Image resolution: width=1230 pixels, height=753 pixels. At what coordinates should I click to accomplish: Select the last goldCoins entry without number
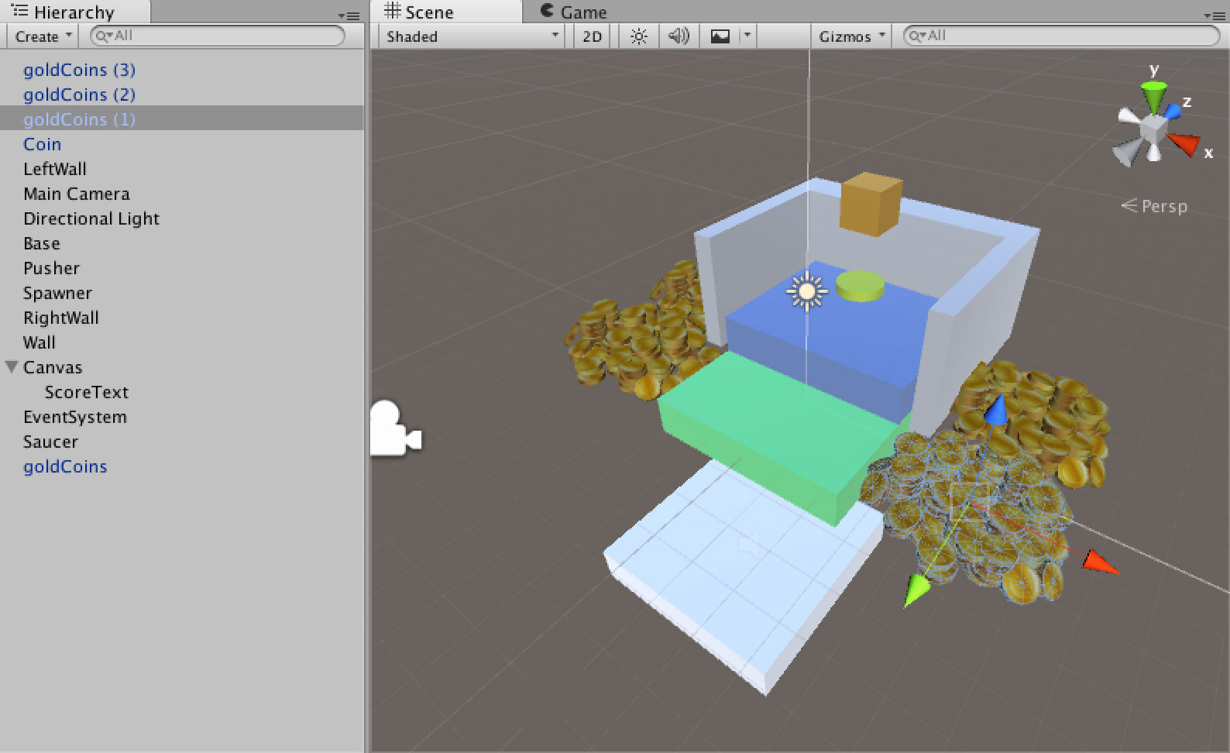point(182,466)
